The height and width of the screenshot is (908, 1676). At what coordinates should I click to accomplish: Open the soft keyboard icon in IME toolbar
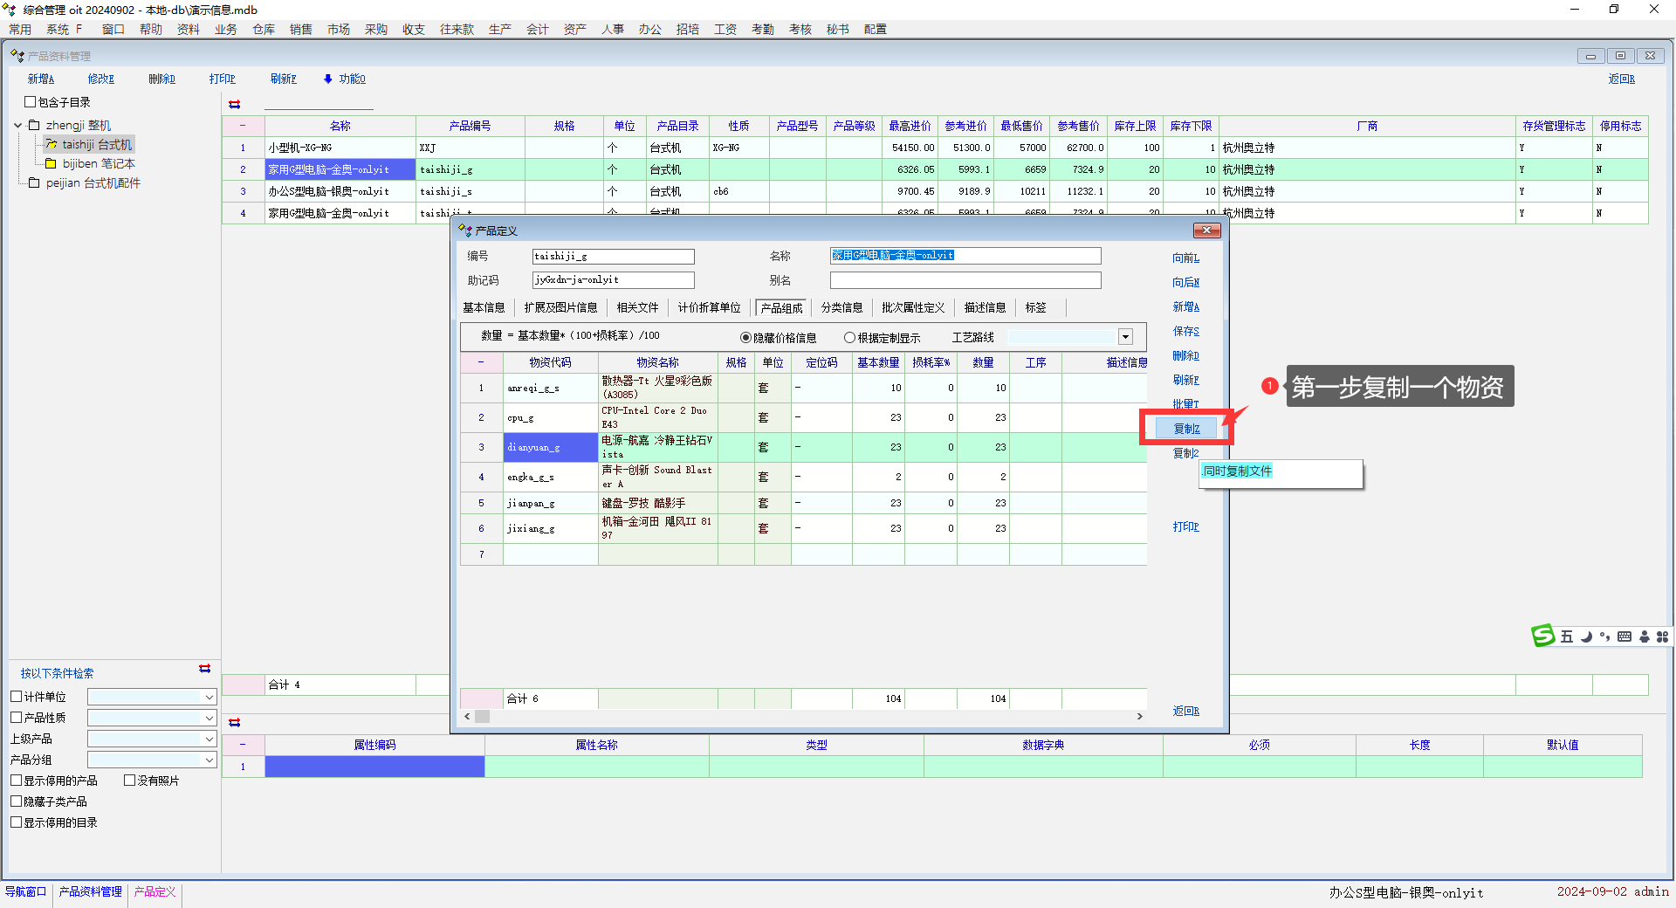[x=1624, y=636]
